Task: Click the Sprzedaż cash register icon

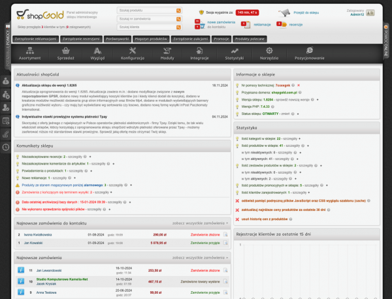Action: pyautogui.click(x=65, y=51)
